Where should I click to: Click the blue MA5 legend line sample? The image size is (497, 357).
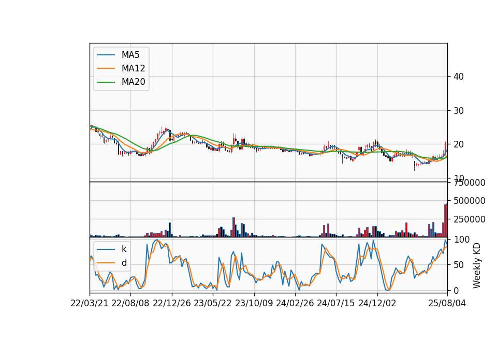106,55
